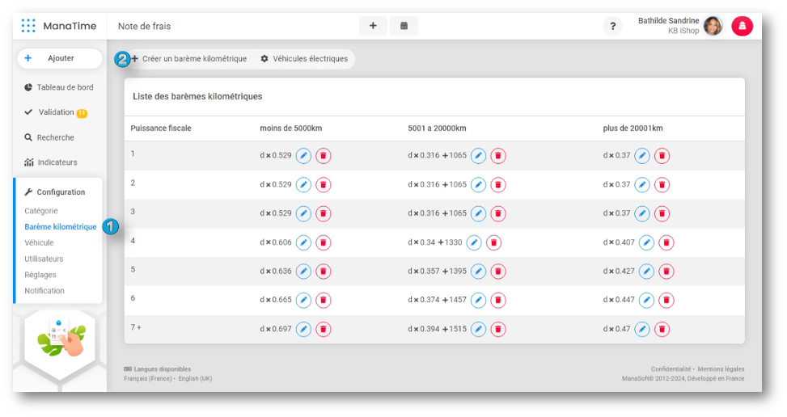Viewport: 787px width, 417px height.
Task: Click the 7 + puissance fiscale cell
Action: click(136, 327)
